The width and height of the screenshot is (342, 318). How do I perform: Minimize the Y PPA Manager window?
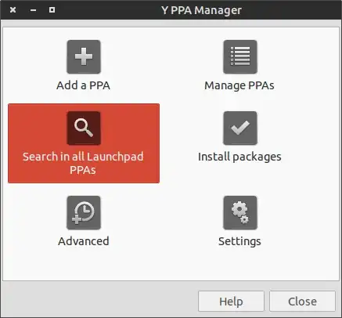tap(33, 10)
